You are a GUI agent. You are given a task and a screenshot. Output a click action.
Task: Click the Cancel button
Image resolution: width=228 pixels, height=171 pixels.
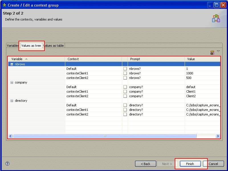click(213, 164)
